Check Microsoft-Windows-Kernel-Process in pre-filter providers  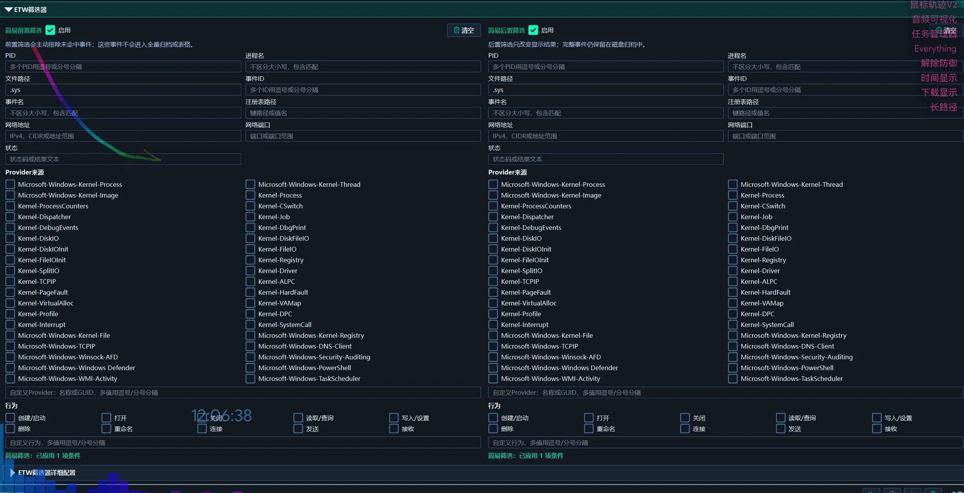(10, 184)
